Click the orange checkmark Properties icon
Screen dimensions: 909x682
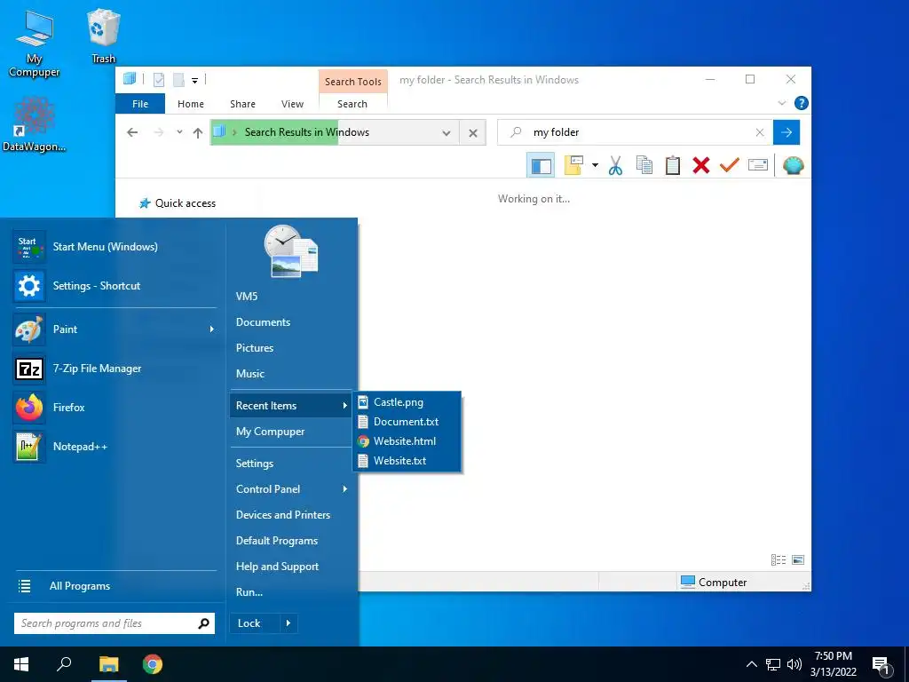tap(730, 165)
